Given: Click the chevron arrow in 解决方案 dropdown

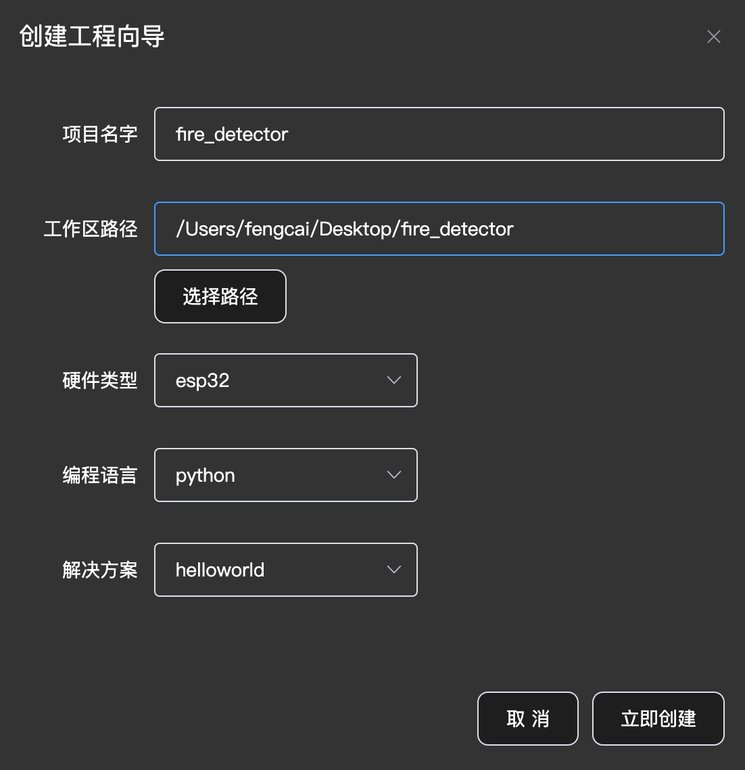Looking at the screenshot, I should tap(394, 570).
